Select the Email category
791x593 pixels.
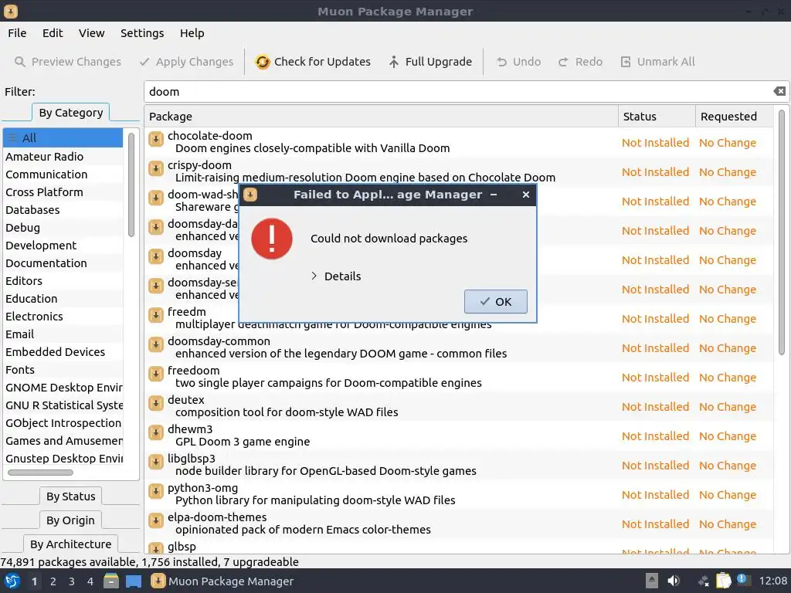click(x=63, y=334)
